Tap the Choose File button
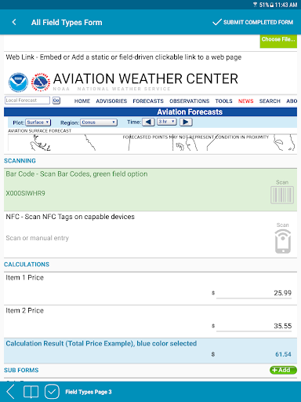This screenshot has height=402, width=301. point(278,41)
